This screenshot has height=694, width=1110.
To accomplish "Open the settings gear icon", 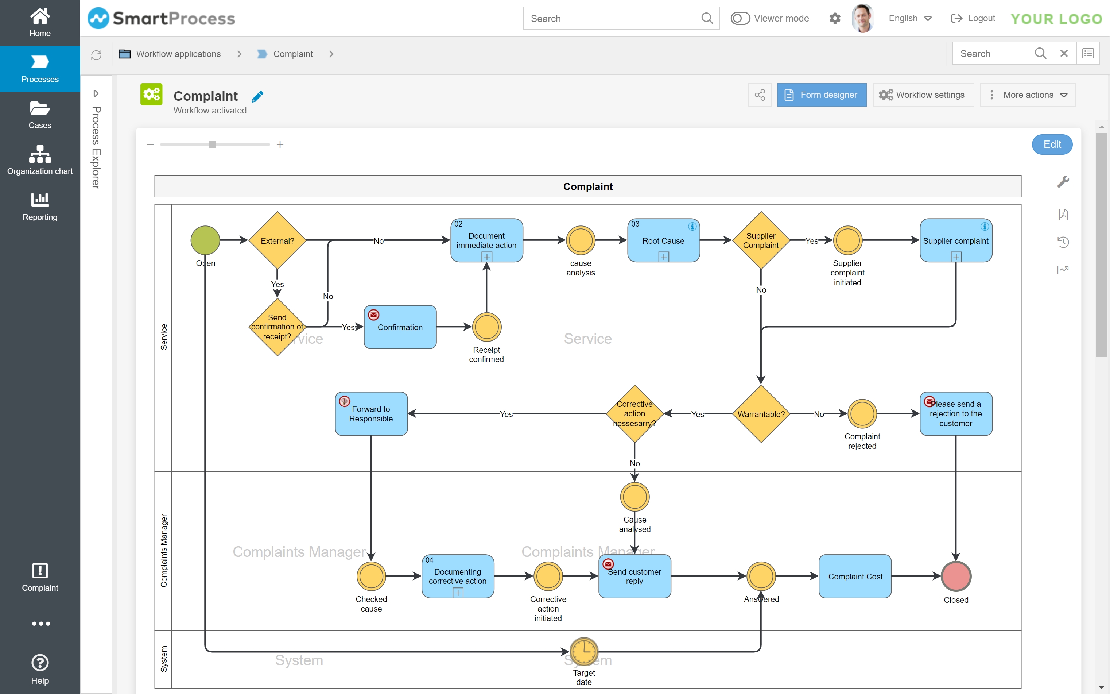I will tap(835, 18).
